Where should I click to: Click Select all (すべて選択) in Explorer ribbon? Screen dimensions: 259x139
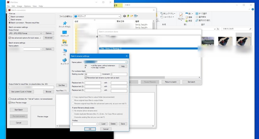[201, 14]
